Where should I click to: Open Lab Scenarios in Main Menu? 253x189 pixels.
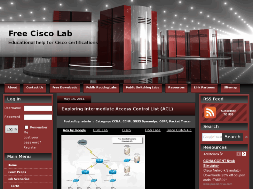pos(18,179)
